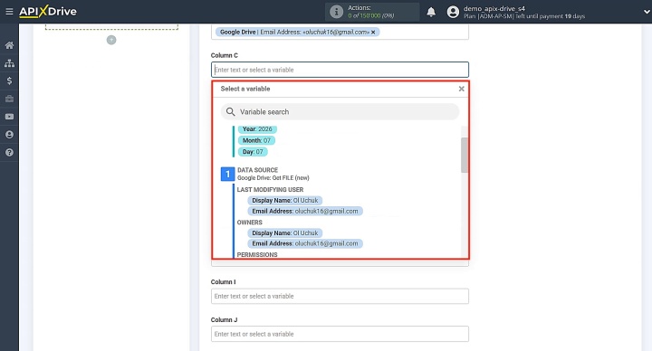652x351 pixels.
Task: Open the briefcase sidebar icon
Action: (x=9, y=99)
